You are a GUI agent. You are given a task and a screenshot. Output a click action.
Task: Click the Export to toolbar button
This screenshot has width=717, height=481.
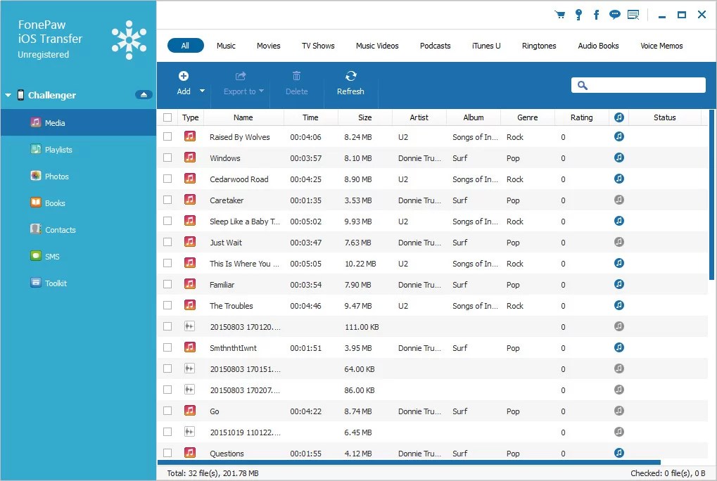pyautogui.click(x=243, y=83)
